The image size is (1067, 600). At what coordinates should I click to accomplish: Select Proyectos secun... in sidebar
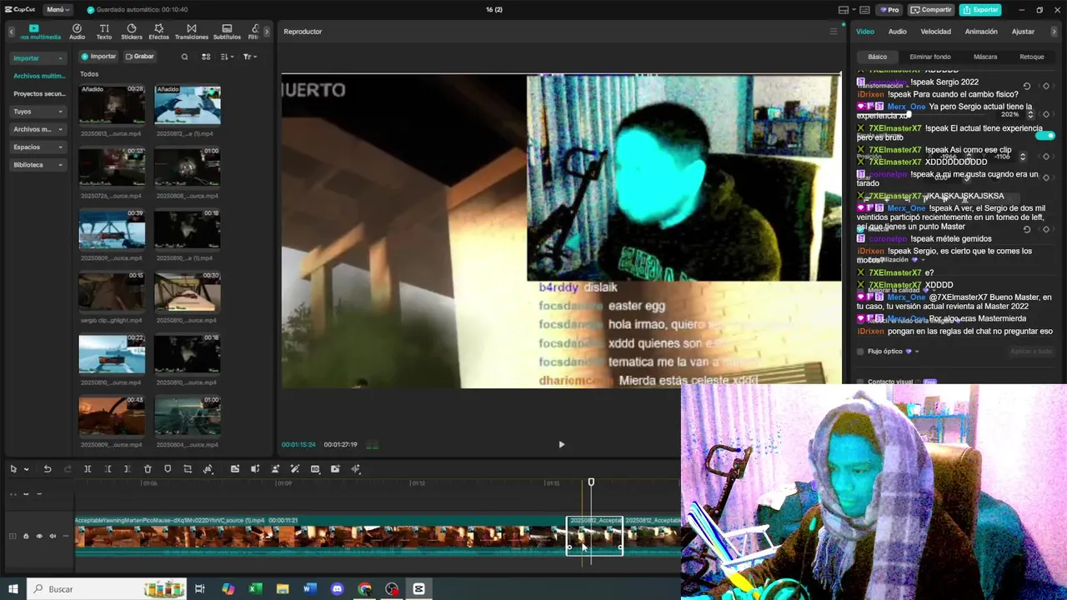tap(39, 94)
